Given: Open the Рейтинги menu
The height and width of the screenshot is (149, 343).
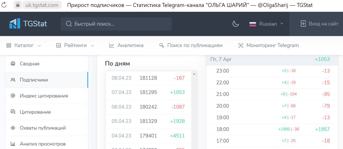Looking at the screenshot, I should [75, 45].
